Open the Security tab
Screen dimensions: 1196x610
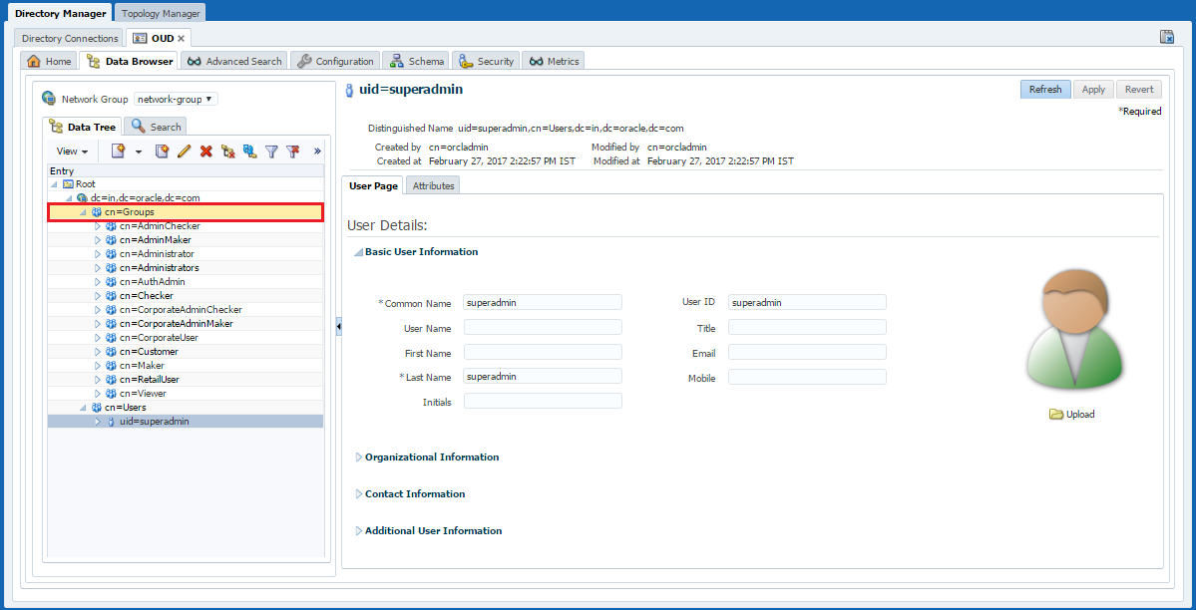[487, 61]
